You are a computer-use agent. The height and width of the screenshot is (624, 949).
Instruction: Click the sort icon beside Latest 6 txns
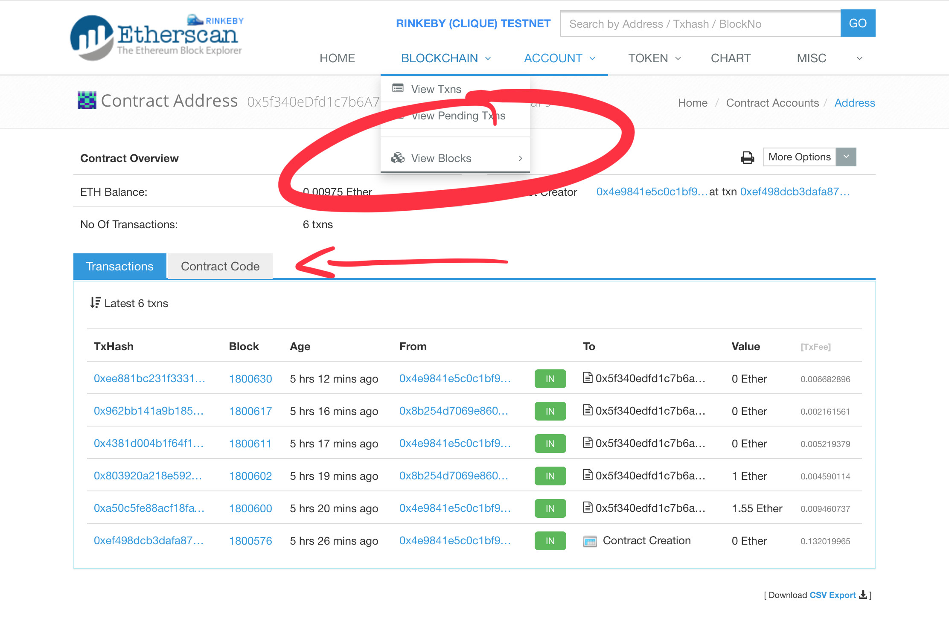(96, 302)
